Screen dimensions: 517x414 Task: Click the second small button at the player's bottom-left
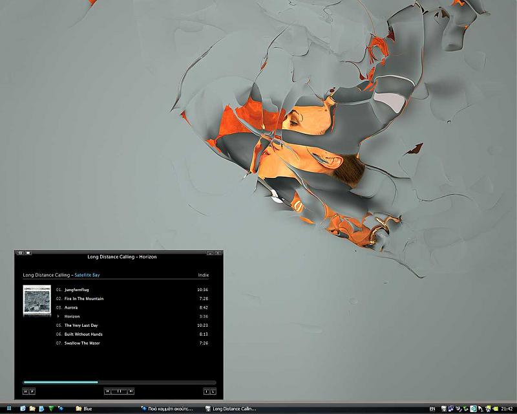click(32, 391)
